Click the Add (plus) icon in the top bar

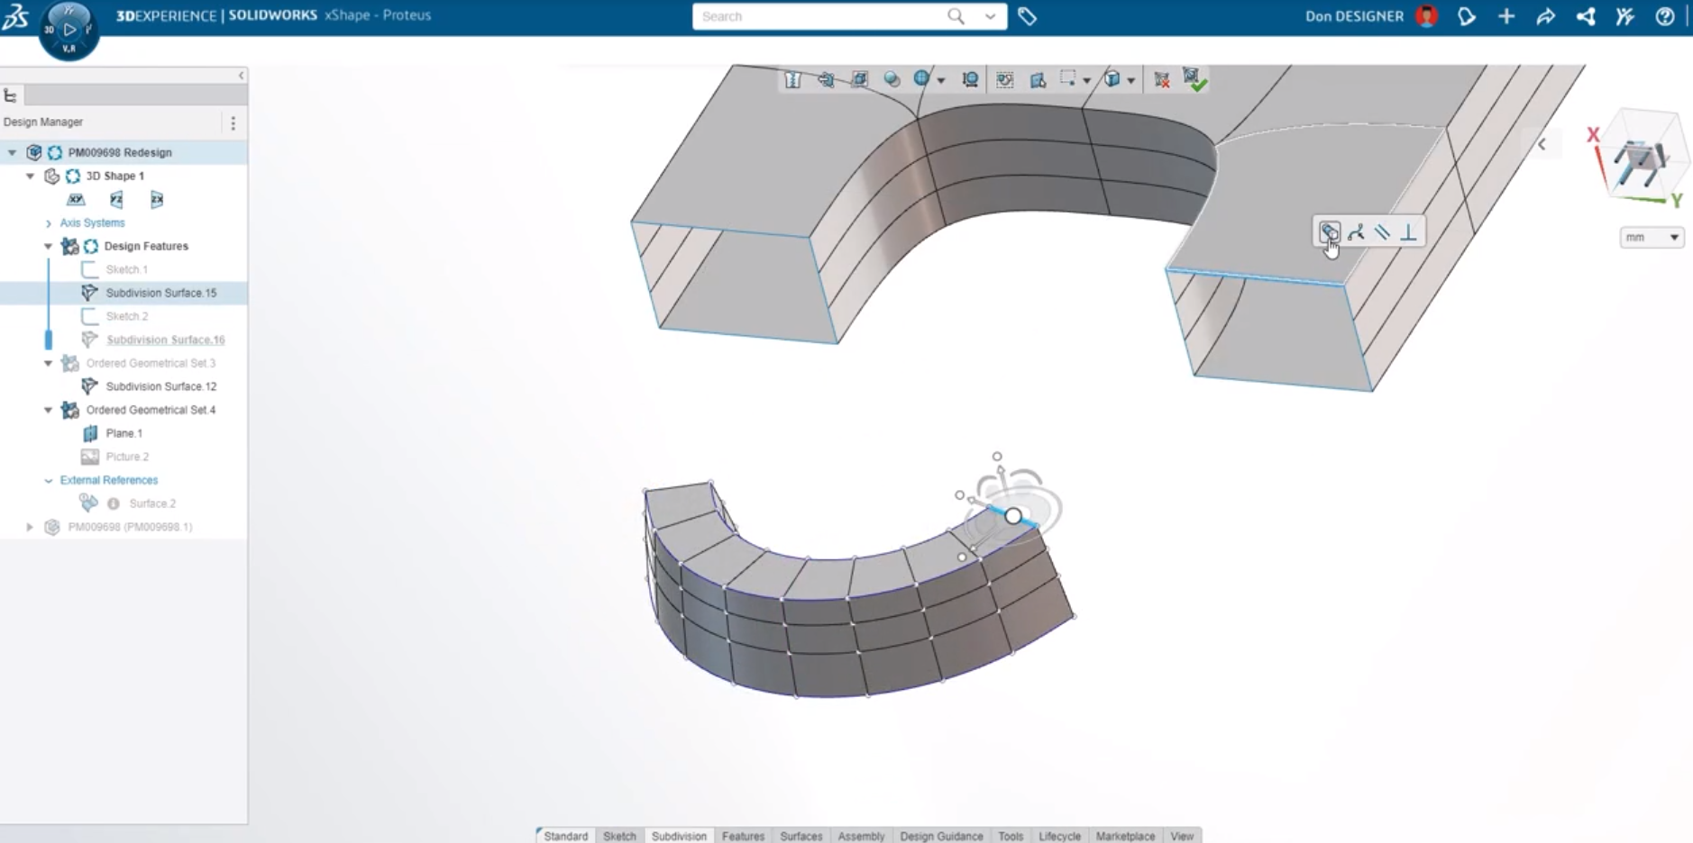tap(1506, 16)
